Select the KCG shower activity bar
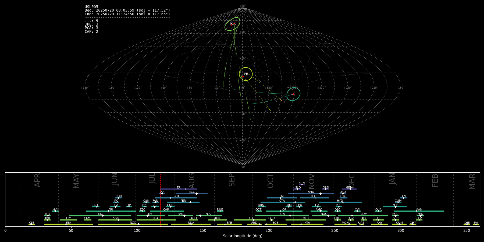The height and width of the screenshot is (242, 484). 192,193
